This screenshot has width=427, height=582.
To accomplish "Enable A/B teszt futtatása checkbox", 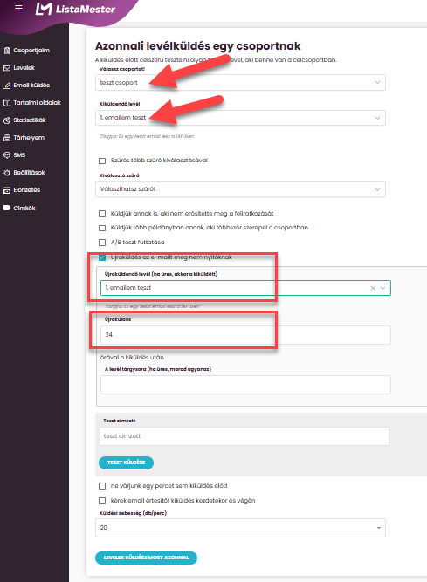I will (x=102, y=243).
